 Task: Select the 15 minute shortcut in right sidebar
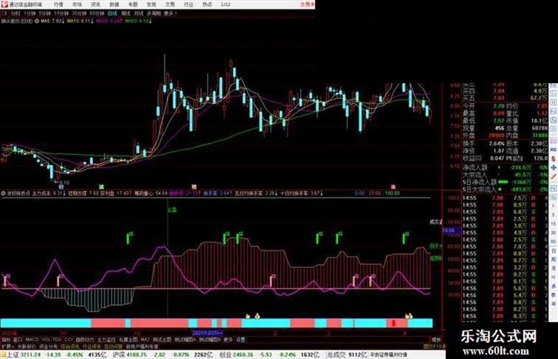553,224
